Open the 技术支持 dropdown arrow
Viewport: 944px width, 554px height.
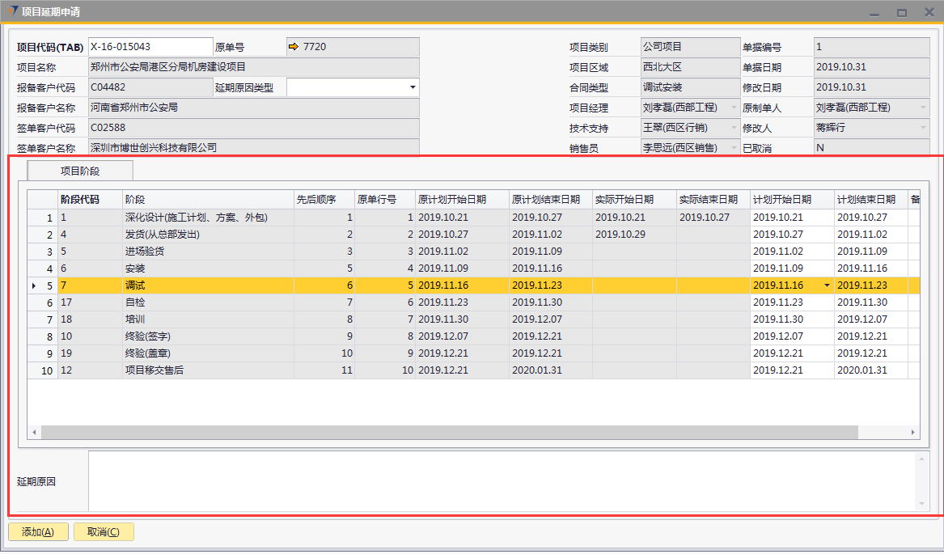(734, 128)
